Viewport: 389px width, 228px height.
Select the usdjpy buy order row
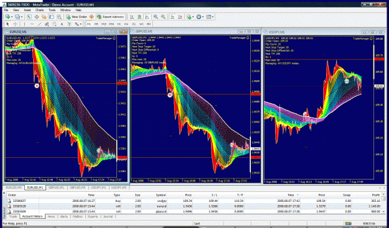click(194, 201)
